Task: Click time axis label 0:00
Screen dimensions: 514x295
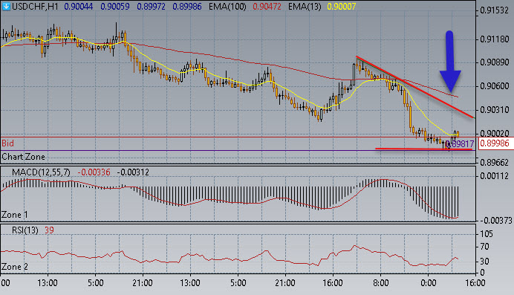Action: pos(428,283)
